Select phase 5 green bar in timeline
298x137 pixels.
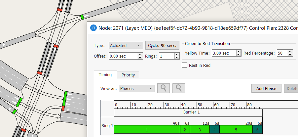click(x=236, y=130)
